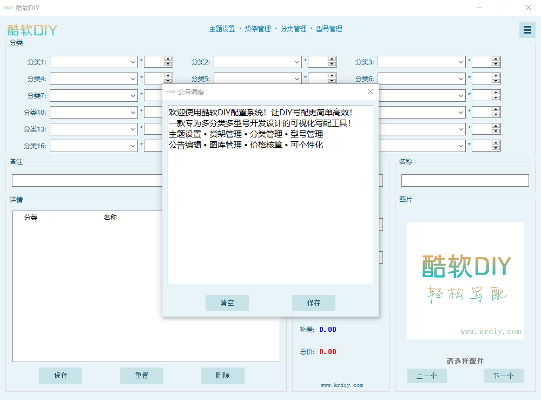Click the 酷软DIY preview image
The height and width of the screenshot is (400, 541).
click(465, 280)
